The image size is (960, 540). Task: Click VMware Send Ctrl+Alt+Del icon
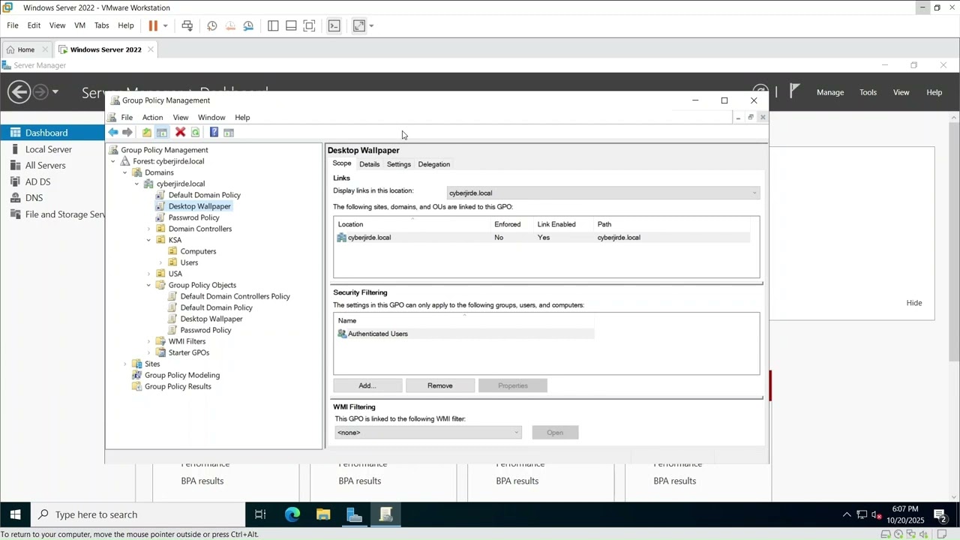pos(187,25)
